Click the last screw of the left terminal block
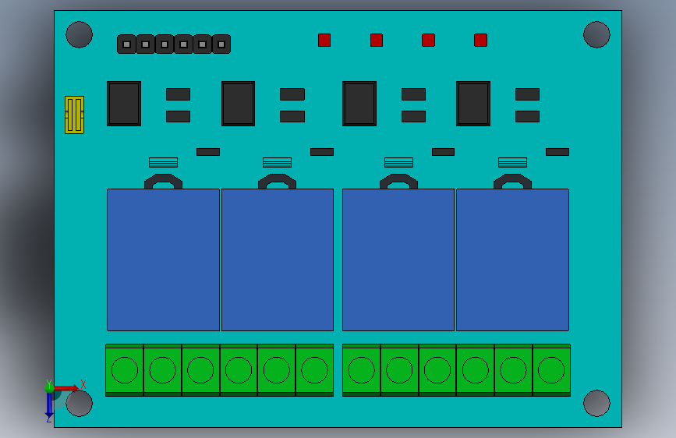 (314, 370)
